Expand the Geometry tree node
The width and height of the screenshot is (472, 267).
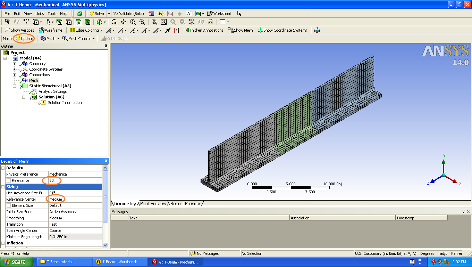[14, 64]
